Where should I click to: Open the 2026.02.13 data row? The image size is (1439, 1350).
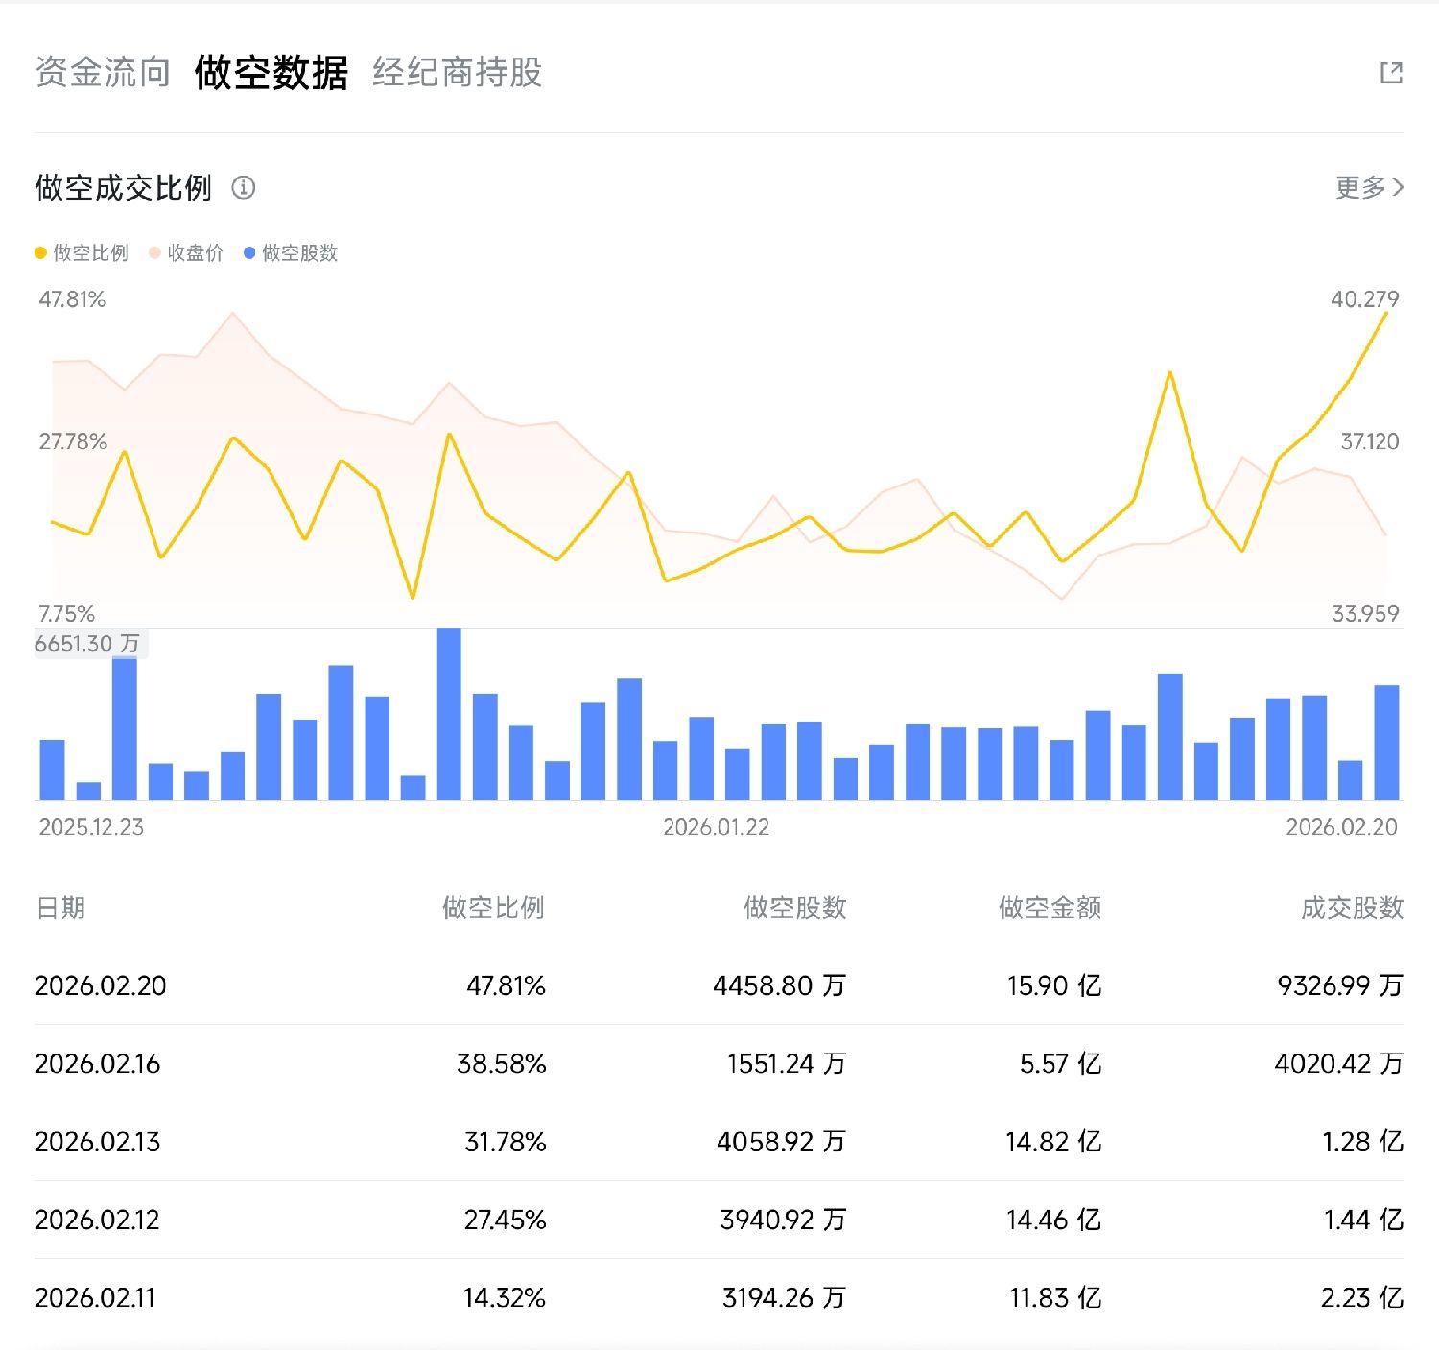[x=719, y=1142]
